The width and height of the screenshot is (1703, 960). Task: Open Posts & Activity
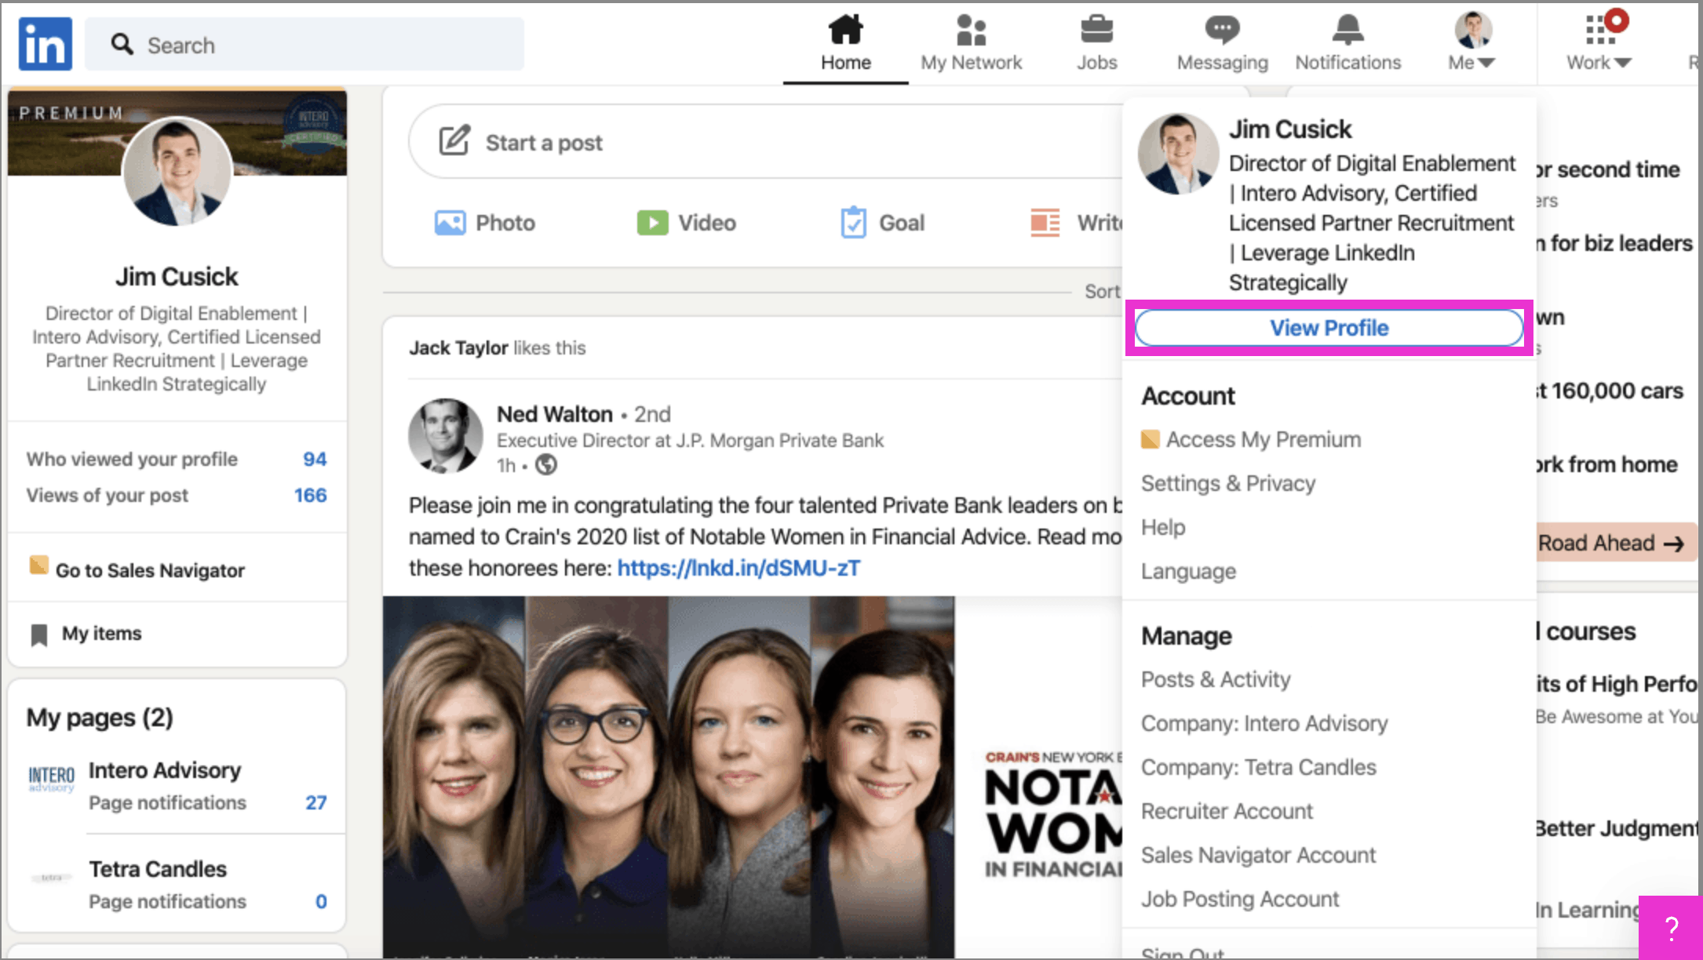(x=1216, y=679)
